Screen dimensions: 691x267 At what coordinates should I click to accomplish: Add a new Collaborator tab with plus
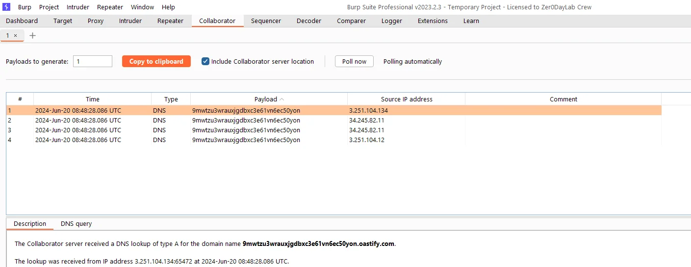33,35
